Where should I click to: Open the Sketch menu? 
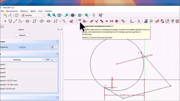click(x=33, y=11)
